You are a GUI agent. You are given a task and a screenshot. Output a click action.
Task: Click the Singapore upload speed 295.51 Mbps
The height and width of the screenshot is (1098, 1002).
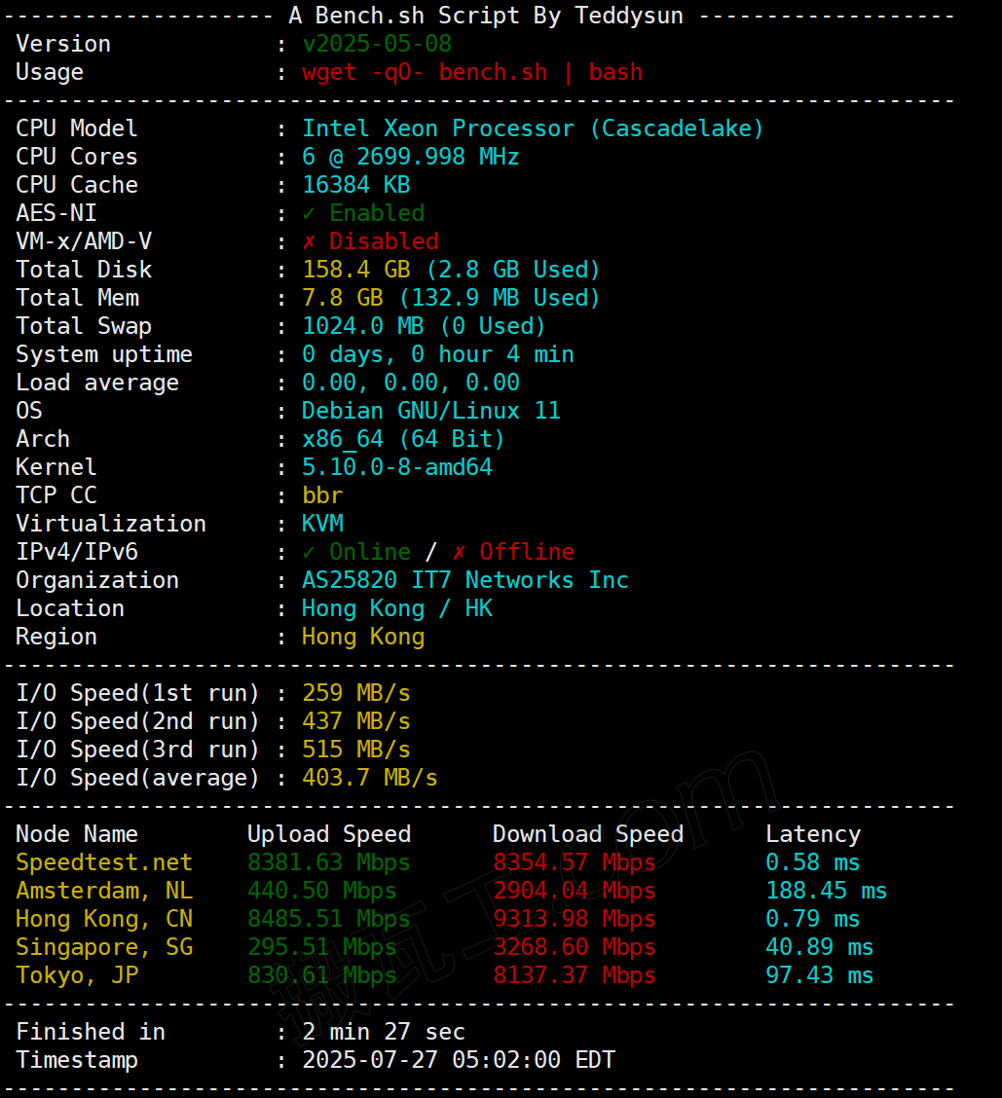point(321,947)
